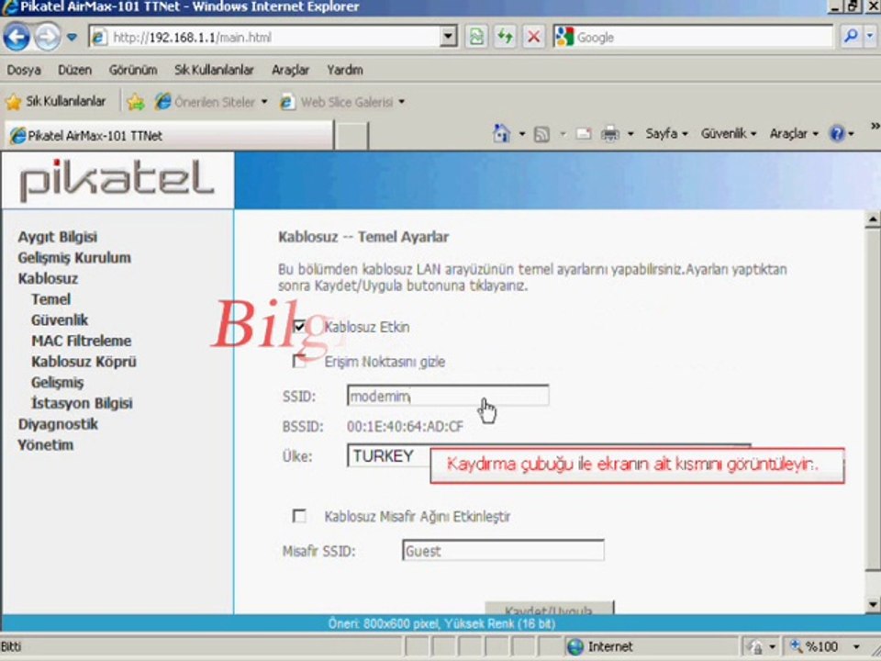Viewport: 881px width, 661px height.
Task: Click the browser Back arrow button
Action: coord(17,37)
